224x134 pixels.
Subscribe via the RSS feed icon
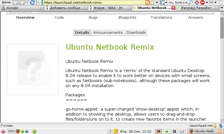pos(148,3)
